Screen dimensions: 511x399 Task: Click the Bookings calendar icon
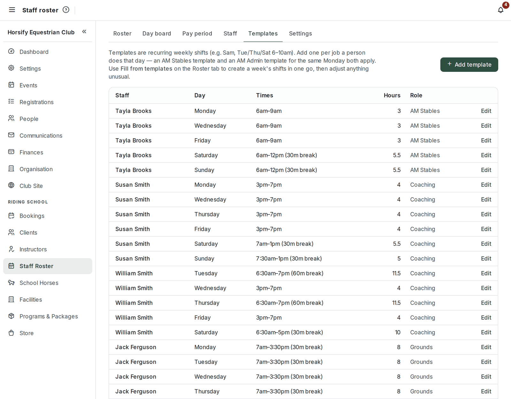click(x=11, y=215)
